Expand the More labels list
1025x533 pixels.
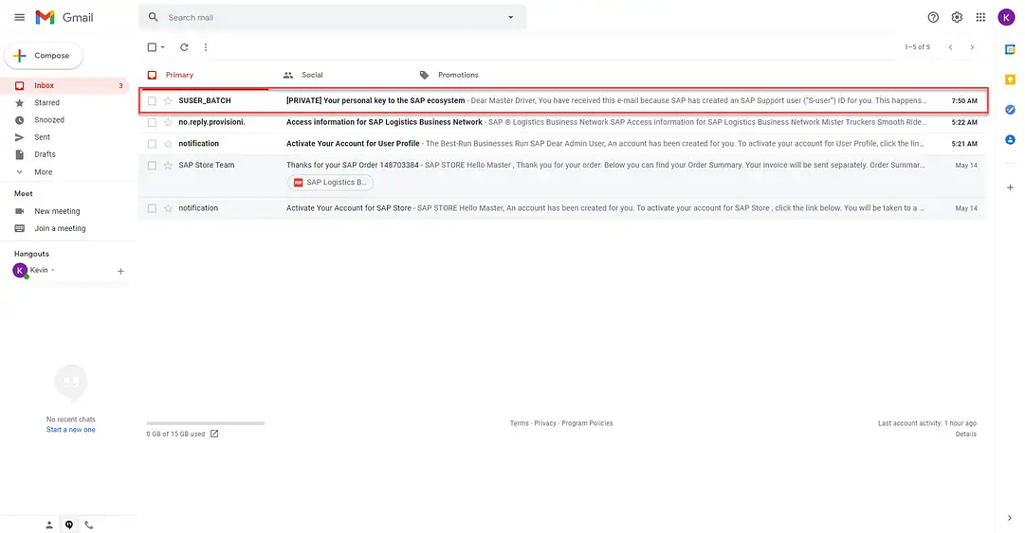pyautogui.click(x=44, y=172)
